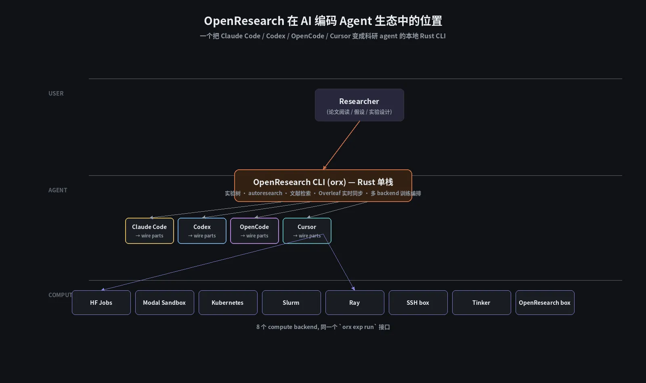Viewport: 646px width, 383px height.
Task: Click the OpenCode agent box
Action: point(254,231)
